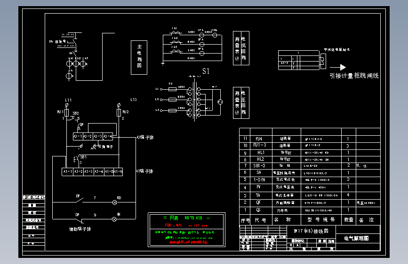Click terminal block cell A1-4
Viewport: 408px width, 264px height.
(99, 171)
